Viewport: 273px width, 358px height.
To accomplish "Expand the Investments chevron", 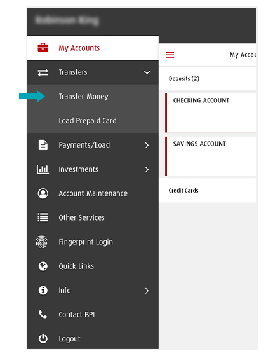I will [x=147, y=169].
